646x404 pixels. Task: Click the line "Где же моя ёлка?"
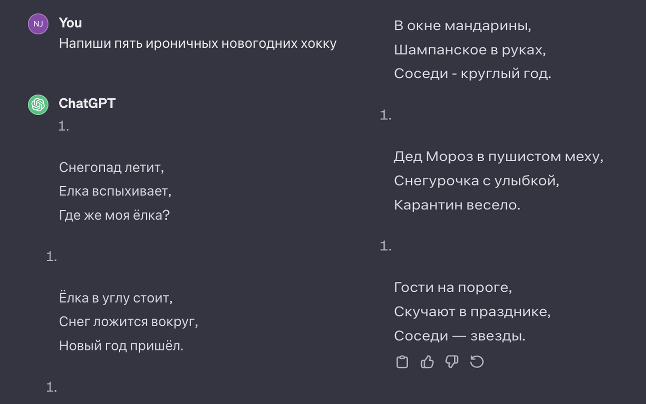point(114,215)
